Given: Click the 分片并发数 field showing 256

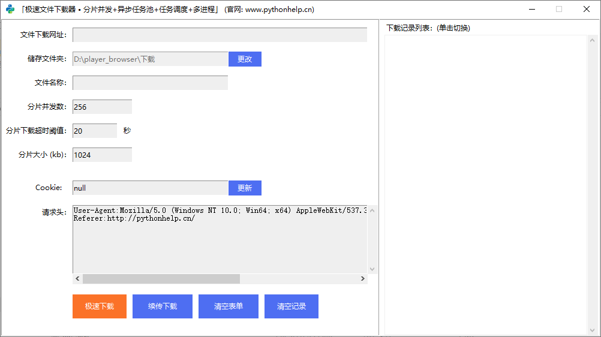Looking at the screenshot, I should pos(102,107).
